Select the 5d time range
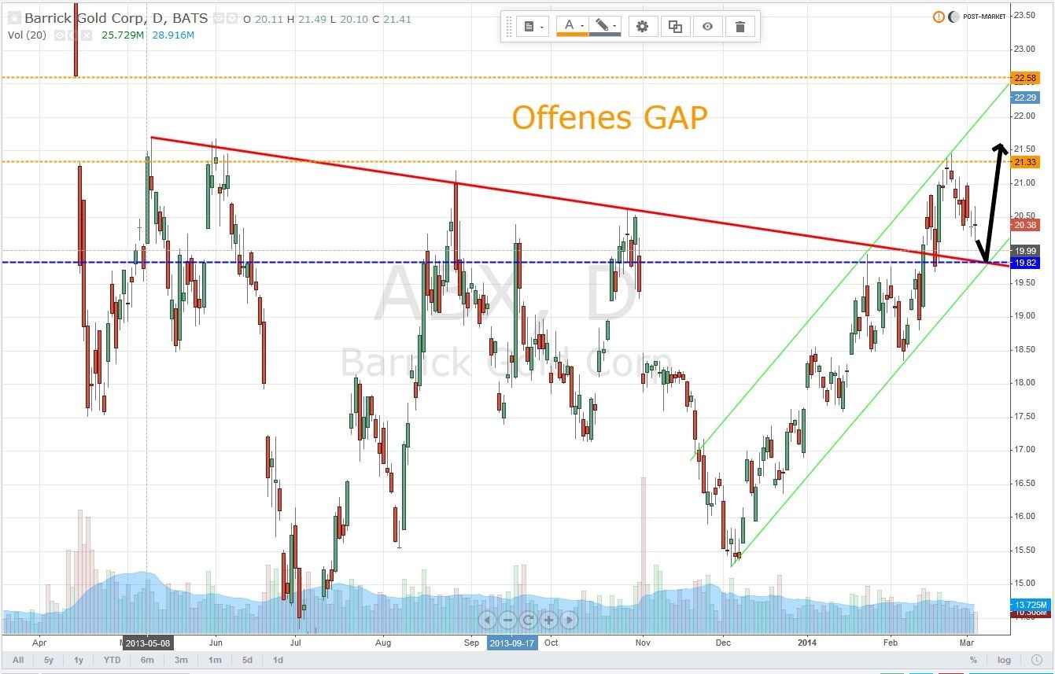This screenshot has width=1055, height=674. coord(247,660)
